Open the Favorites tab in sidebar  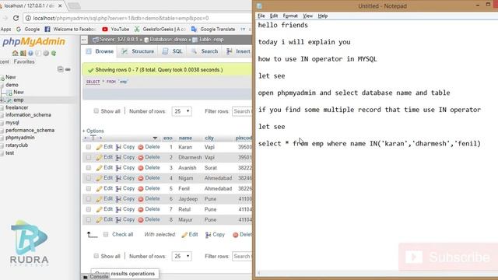(24, 61)
